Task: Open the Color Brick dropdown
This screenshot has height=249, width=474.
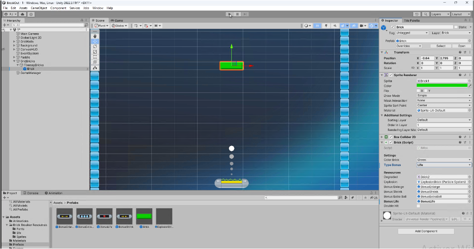Action: [x=443, y=160]
